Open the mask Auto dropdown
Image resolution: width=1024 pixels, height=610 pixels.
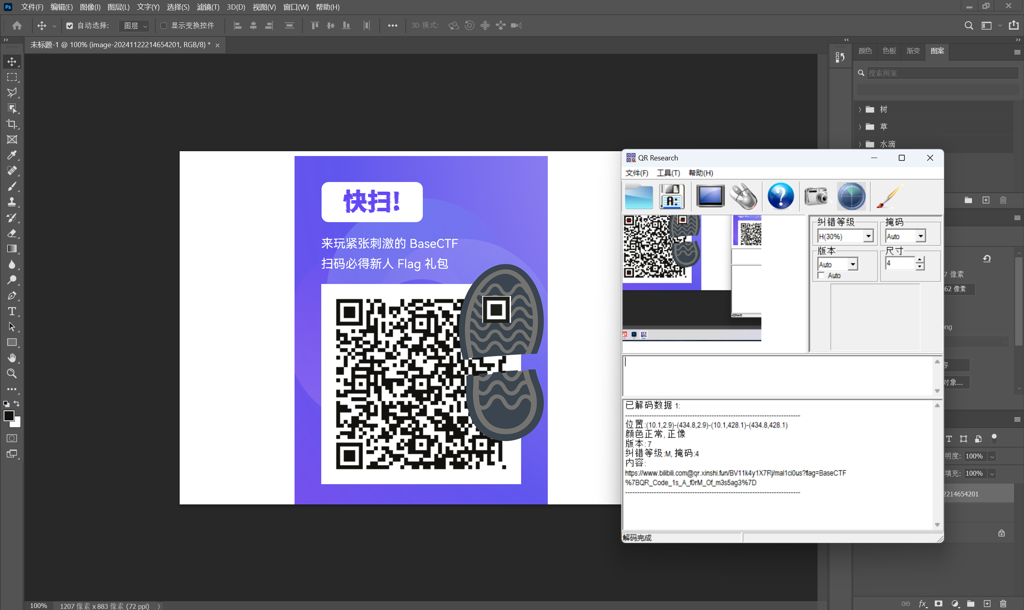(921, 236)
